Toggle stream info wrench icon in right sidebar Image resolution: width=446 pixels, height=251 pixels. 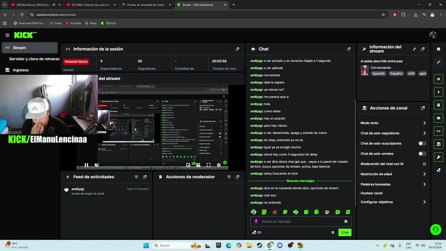(438, 157)
